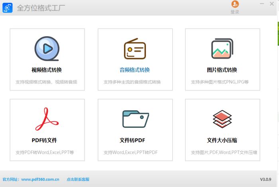Viewport: 279px width, 187px height.
Task: Click the file compression stacked layers icon
Action: point(222,119)
